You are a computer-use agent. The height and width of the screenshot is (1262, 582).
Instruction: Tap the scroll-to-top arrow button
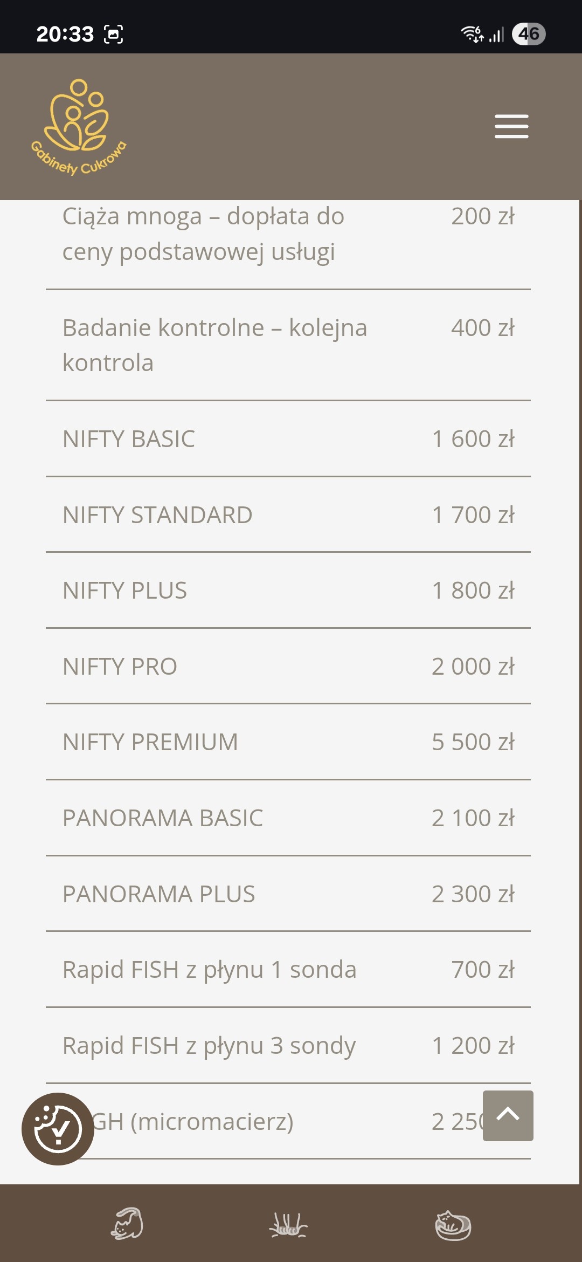coord(508,1115)
